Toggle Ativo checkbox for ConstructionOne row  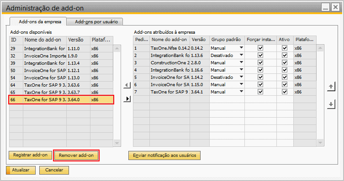285,62
